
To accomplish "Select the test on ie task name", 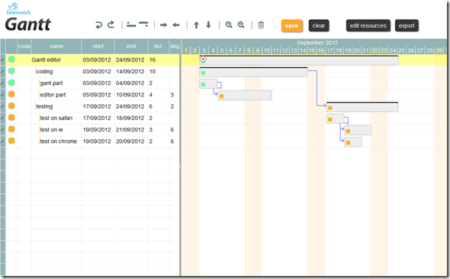I will [51, 130].
